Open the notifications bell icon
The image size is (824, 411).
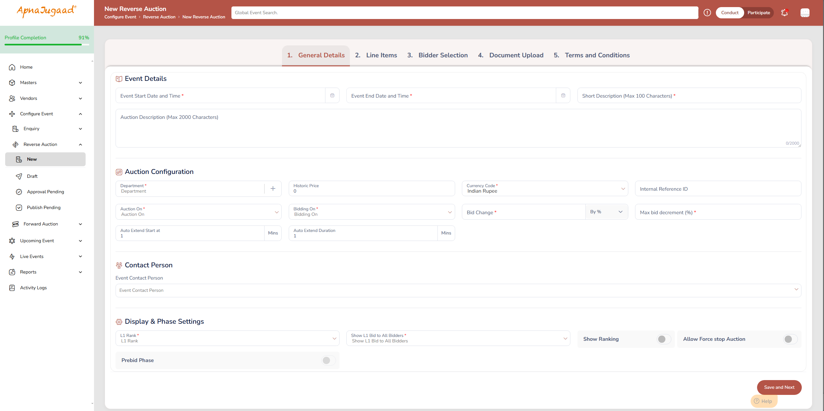(784, 13)
